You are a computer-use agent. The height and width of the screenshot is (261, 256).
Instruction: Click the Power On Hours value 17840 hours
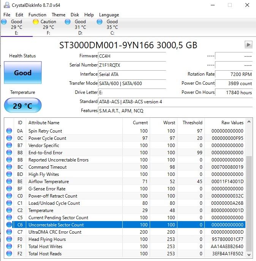(234, 92)
